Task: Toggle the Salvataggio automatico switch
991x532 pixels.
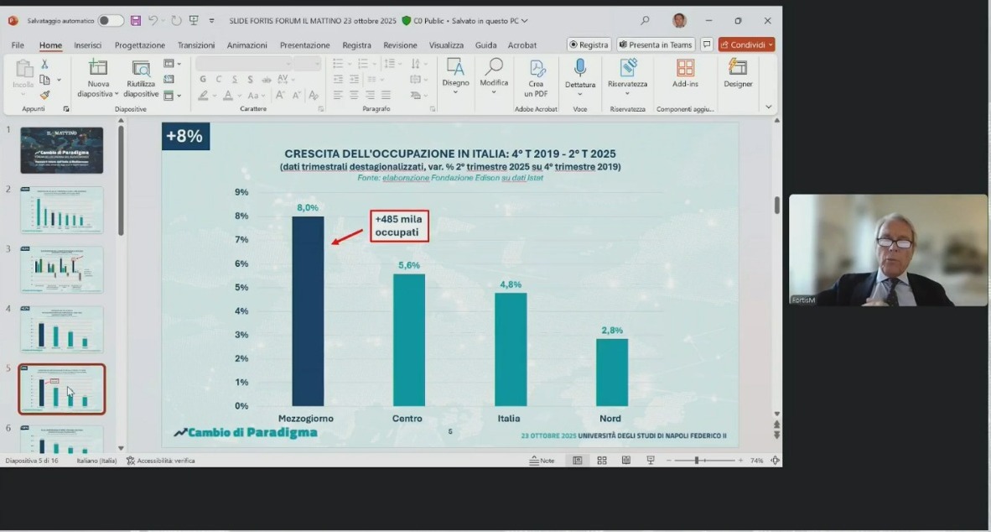Action: coord(111,20)
